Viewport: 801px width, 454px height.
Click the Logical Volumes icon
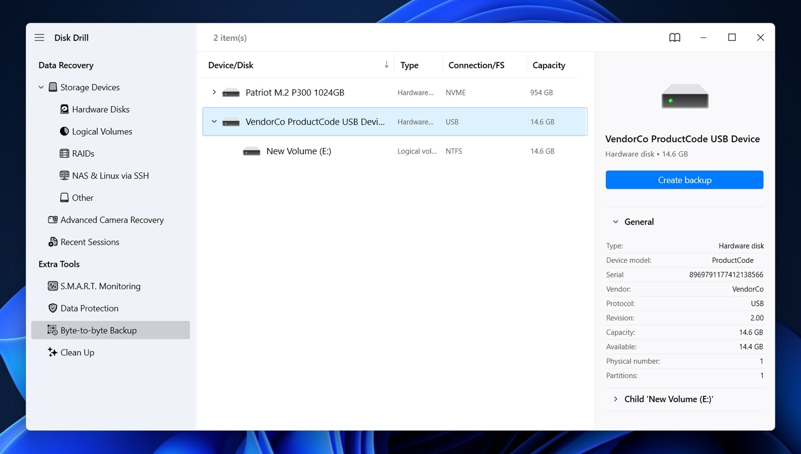point(64,131)
